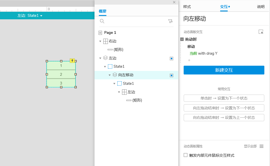Collapse the nested State1 tree node

[114, 84]
